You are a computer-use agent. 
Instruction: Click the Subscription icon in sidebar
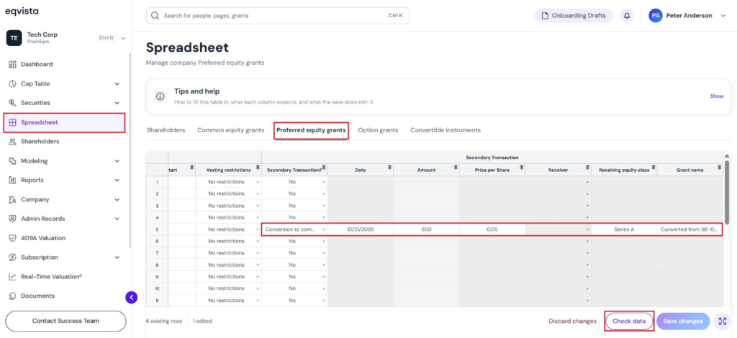point(13,257)
